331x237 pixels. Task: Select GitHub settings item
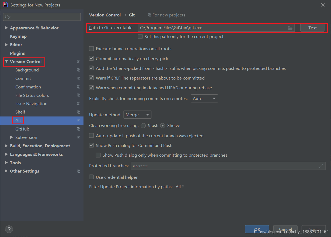click(x=22, y=129)
